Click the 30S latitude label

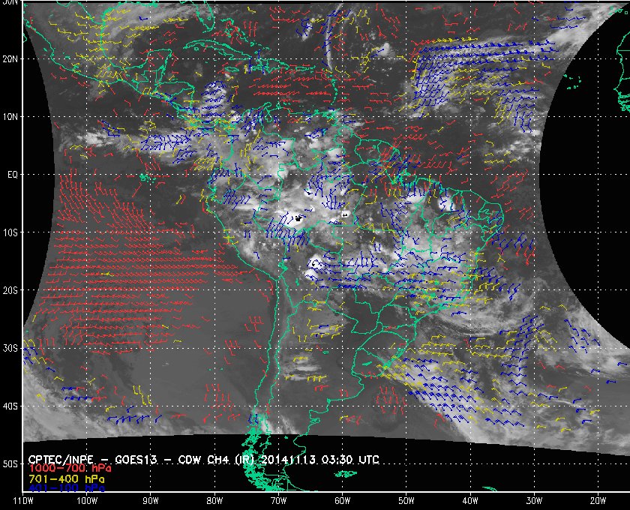(11, 348)
